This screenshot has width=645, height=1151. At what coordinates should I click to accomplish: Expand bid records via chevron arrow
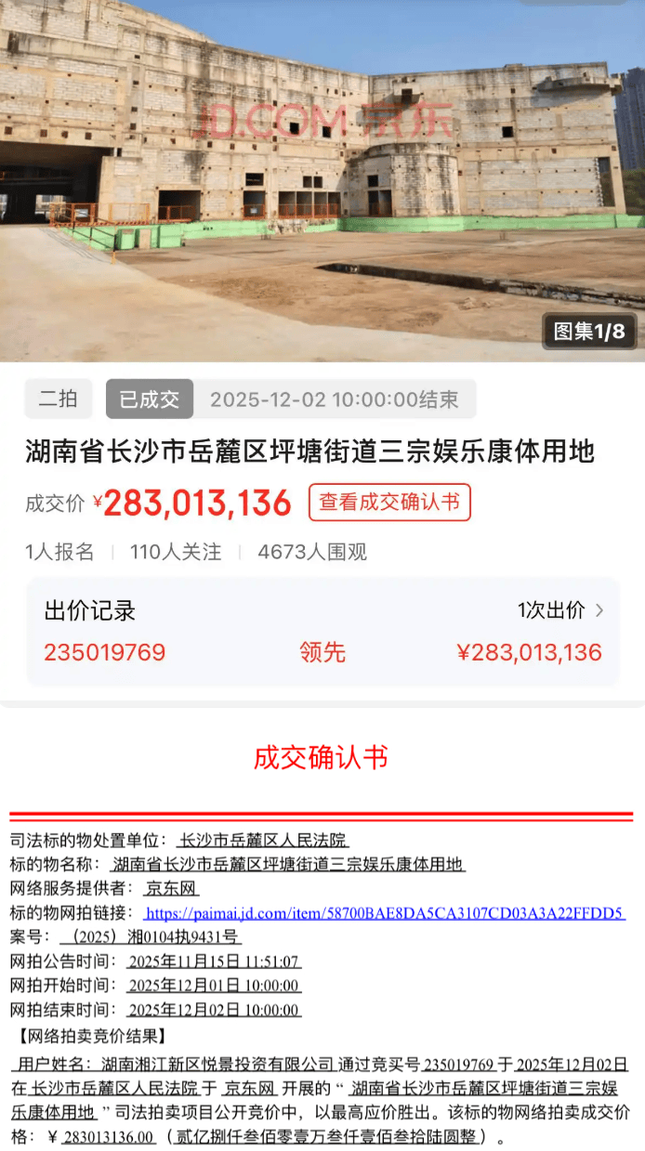pos(599,610)
